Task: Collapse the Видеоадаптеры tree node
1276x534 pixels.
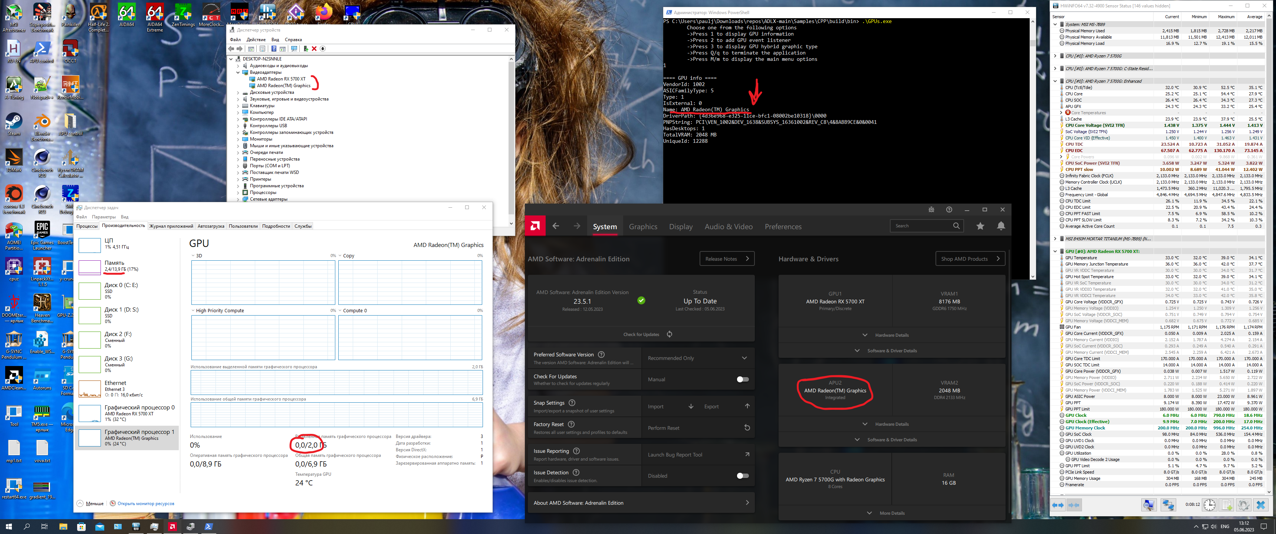Action: click(x=238, y=72)
